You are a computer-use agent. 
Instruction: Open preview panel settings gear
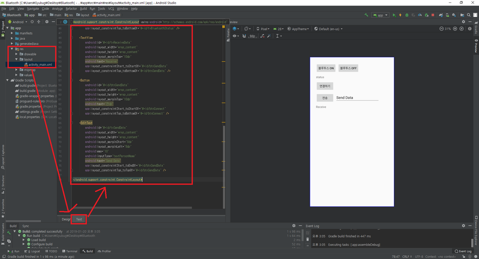(464, 22)
